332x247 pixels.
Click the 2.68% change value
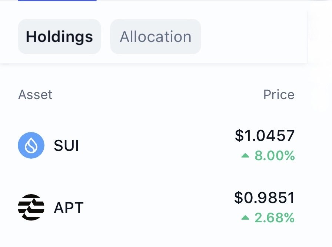click(x=275, y=218)
